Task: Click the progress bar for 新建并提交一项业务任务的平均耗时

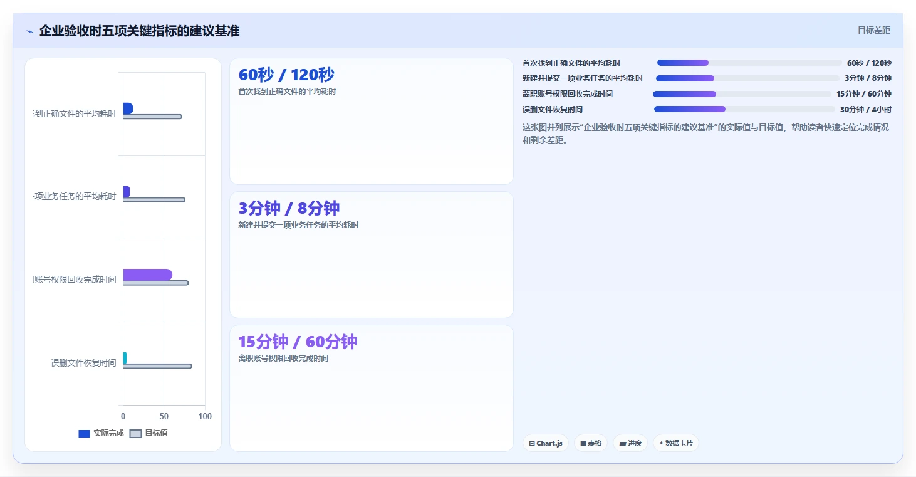Action: (x=747, y=78)
